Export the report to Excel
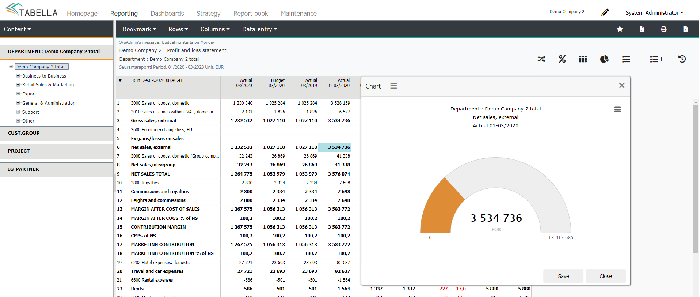Viewport: 700px width, 297px height. [x=685, y=29]
